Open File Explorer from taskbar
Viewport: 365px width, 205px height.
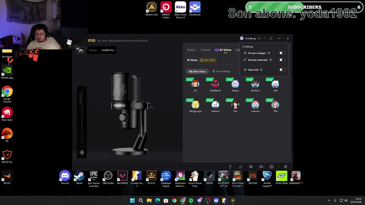[x=149, y=200]
